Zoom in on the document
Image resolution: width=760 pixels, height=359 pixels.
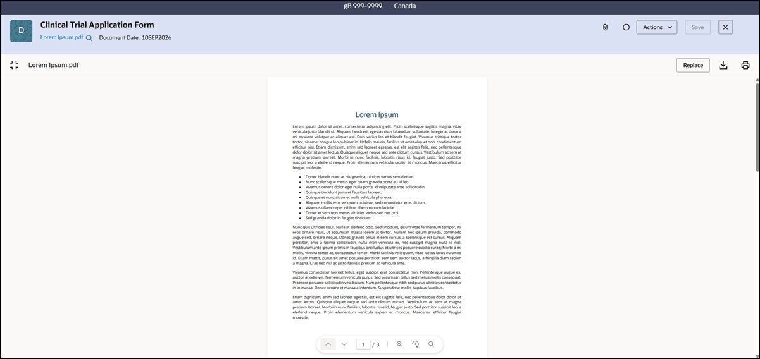[x=399, y=344]
